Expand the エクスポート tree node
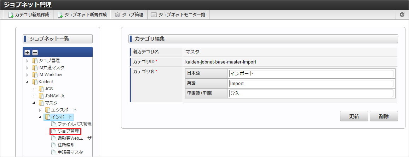Image resolution: width=409 pixels, height=157 pixels. coord(40,110)
